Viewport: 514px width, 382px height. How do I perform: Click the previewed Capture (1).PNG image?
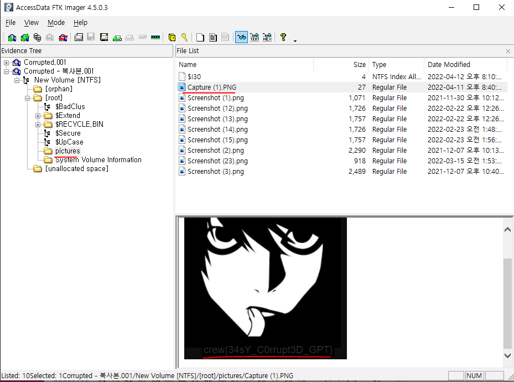265,288
